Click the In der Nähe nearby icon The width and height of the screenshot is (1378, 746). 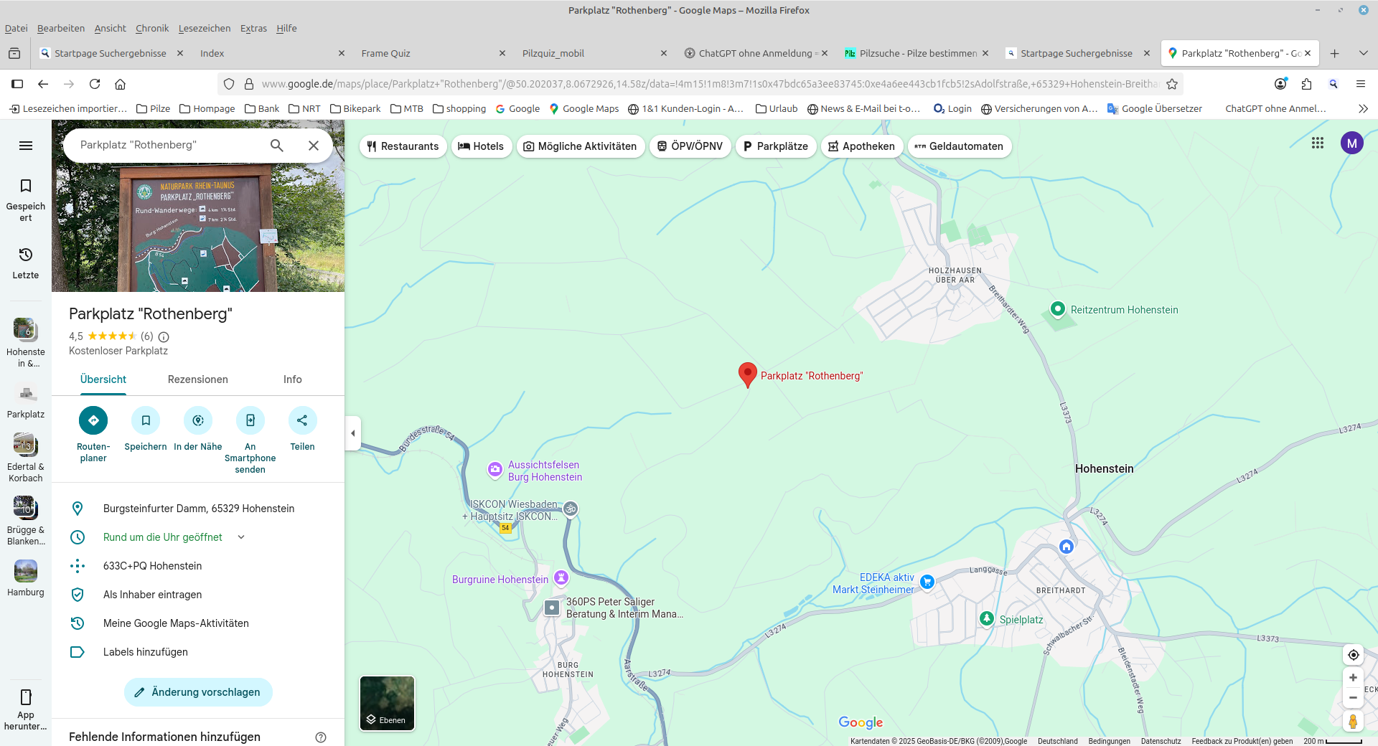click(x=198, y=420)
